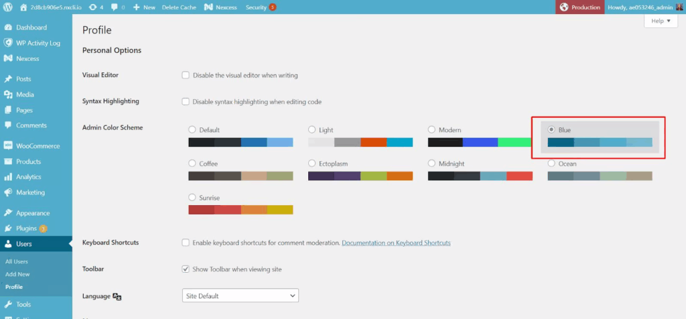Viewport: 686px width, 319px height.
Task: Click the Ectoplasm scheme color palette
Action: coord(360,176)
